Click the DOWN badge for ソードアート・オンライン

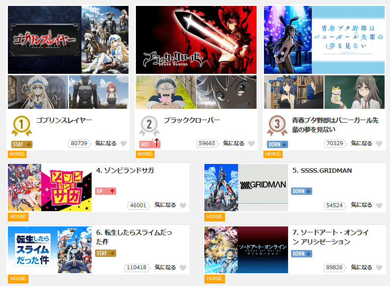(x=302, y=254)
